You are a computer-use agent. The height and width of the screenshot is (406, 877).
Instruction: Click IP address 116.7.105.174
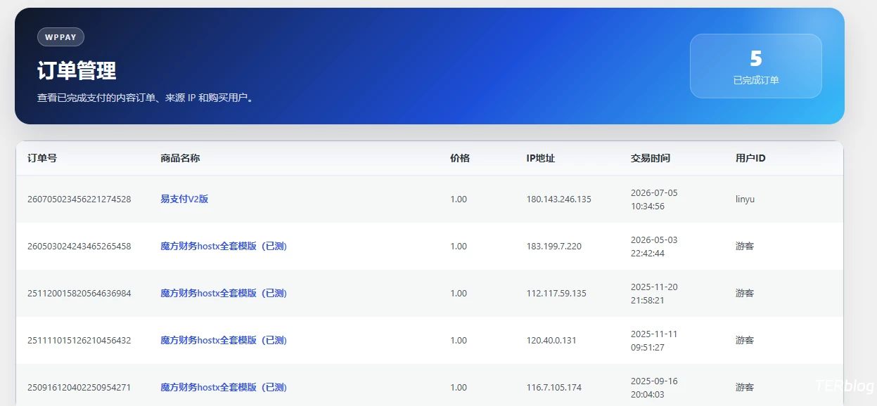(554, 387)
